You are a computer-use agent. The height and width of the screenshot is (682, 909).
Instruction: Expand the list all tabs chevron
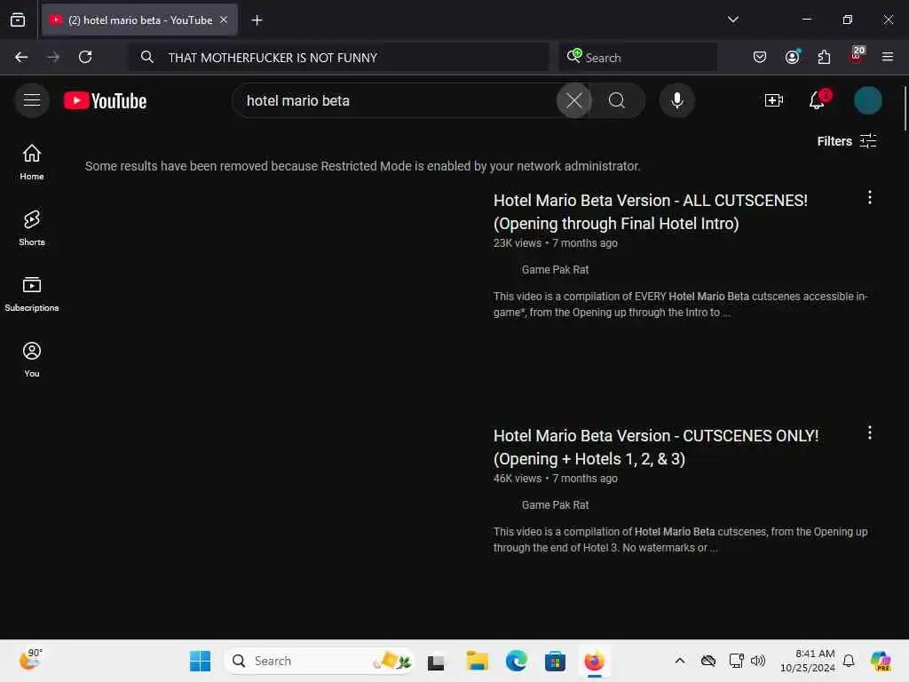732,20
